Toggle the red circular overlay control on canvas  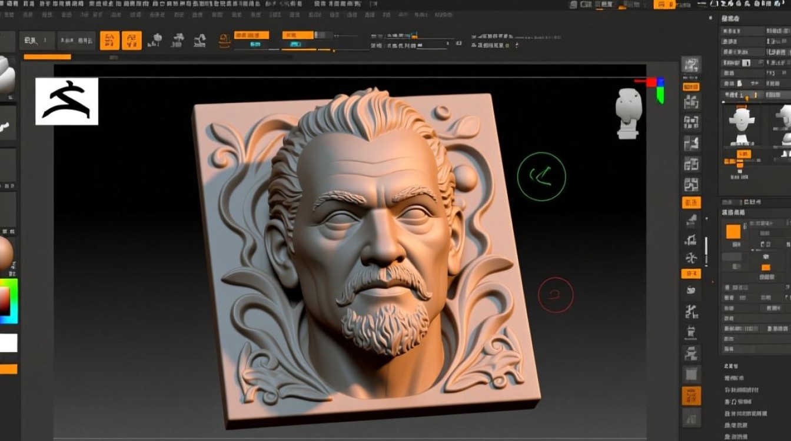554,295
